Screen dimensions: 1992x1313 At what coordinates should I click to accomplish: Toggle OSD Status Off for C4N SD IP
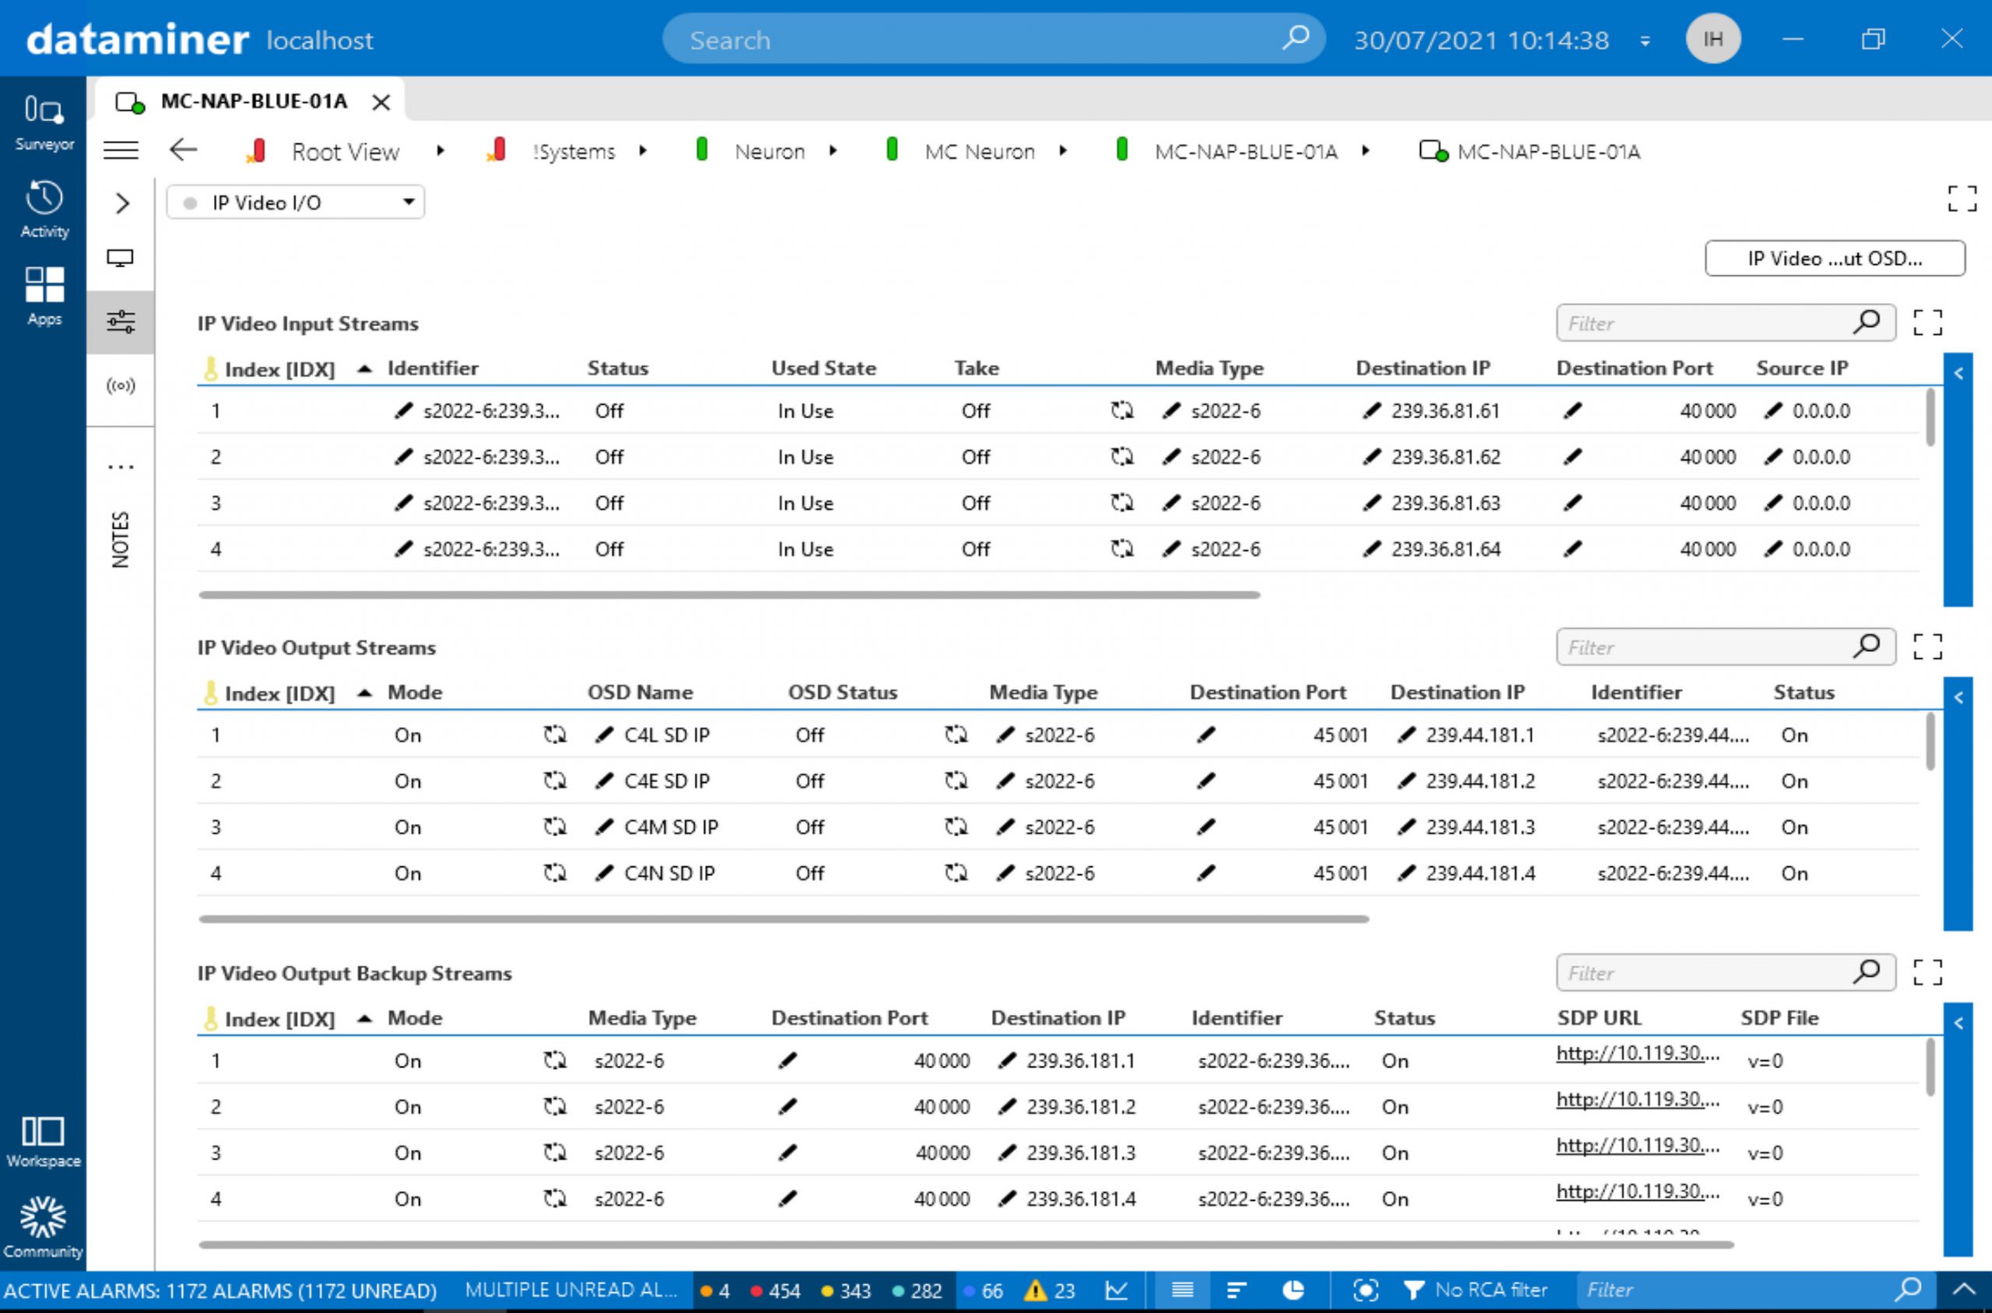pyautogui.click(x=956, y=872)
